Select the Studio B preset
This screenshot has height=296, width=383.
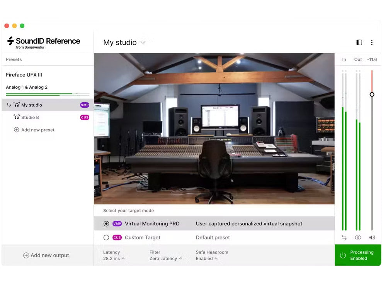coord(31,117)
